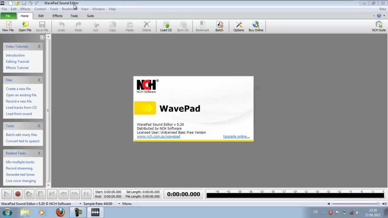This screenshot has height=218, width=388.
Task: Click the Delete toolbar icon
Action: pyautogui.click(x=146, y=26)
